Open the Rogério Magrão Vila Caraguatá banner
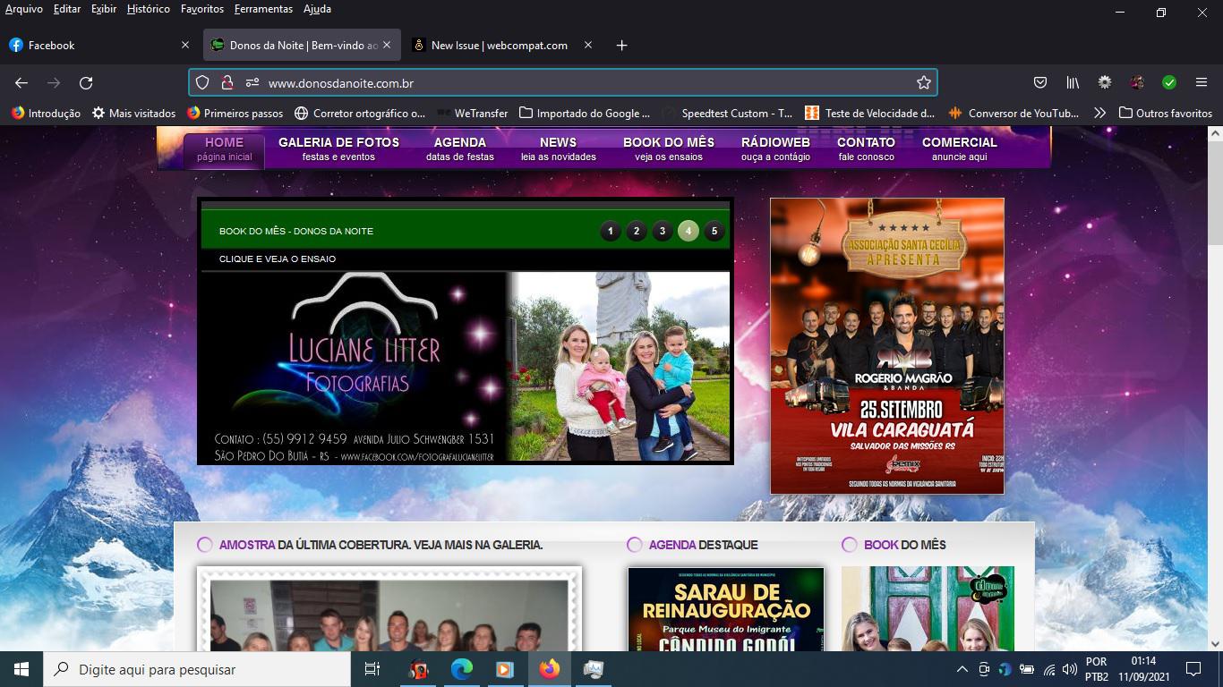This screenshot has height=687, width=1223. tap(887, 346)
